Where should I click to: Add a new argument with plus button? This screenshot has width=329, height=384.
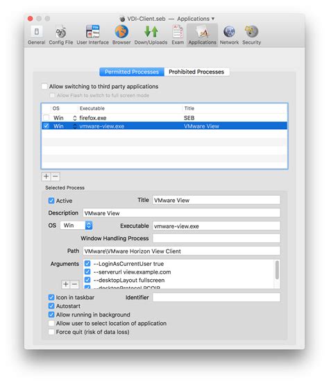(x=66, y=284)
